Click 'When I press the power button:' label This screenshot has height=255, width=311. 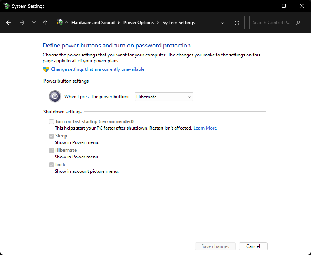[x=96, y=97]
